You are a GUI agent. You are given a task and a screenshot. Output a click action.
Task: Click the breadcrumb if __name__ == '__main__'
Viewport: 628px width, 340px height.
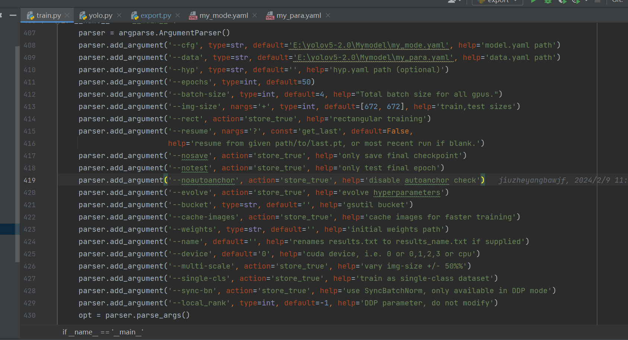point(103,332)
